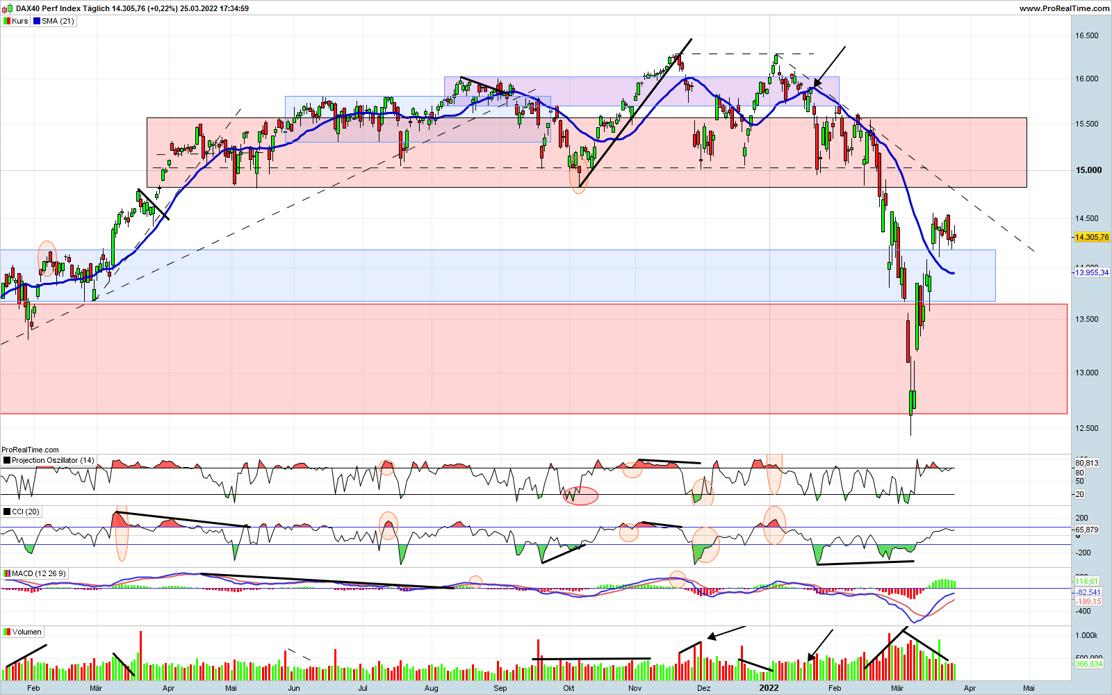Open the CCI (20) indicator label
The image size is (1112, 695).
26,512
